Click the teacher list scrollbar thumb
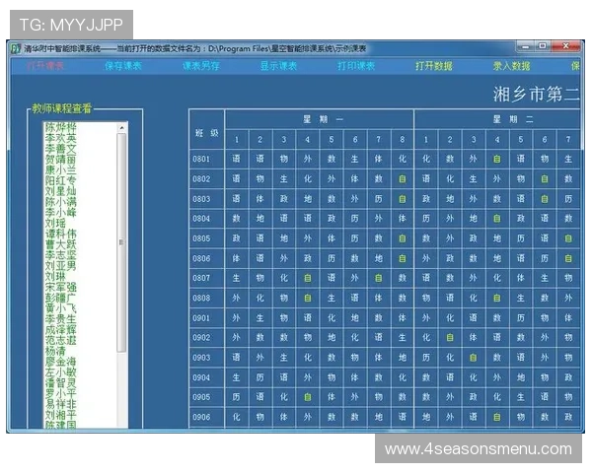This screenshot has height=473, width=592. [x=121, y=242]
